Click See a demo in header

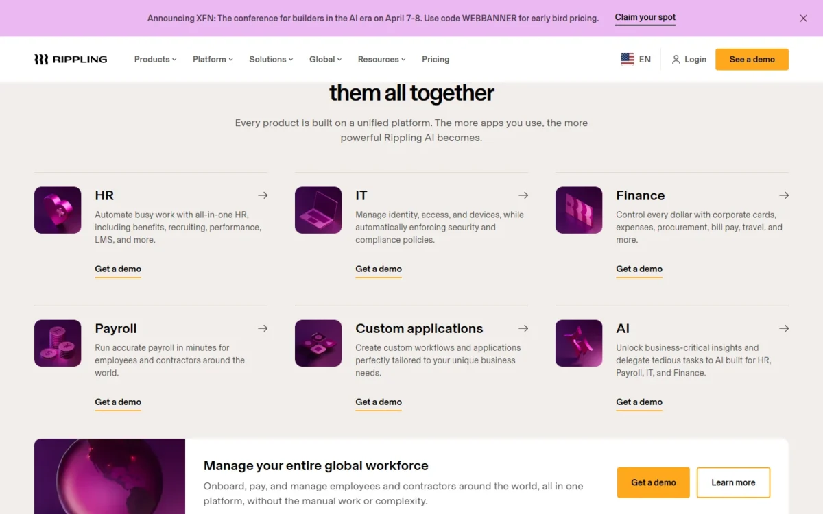(x=752, y=60)
